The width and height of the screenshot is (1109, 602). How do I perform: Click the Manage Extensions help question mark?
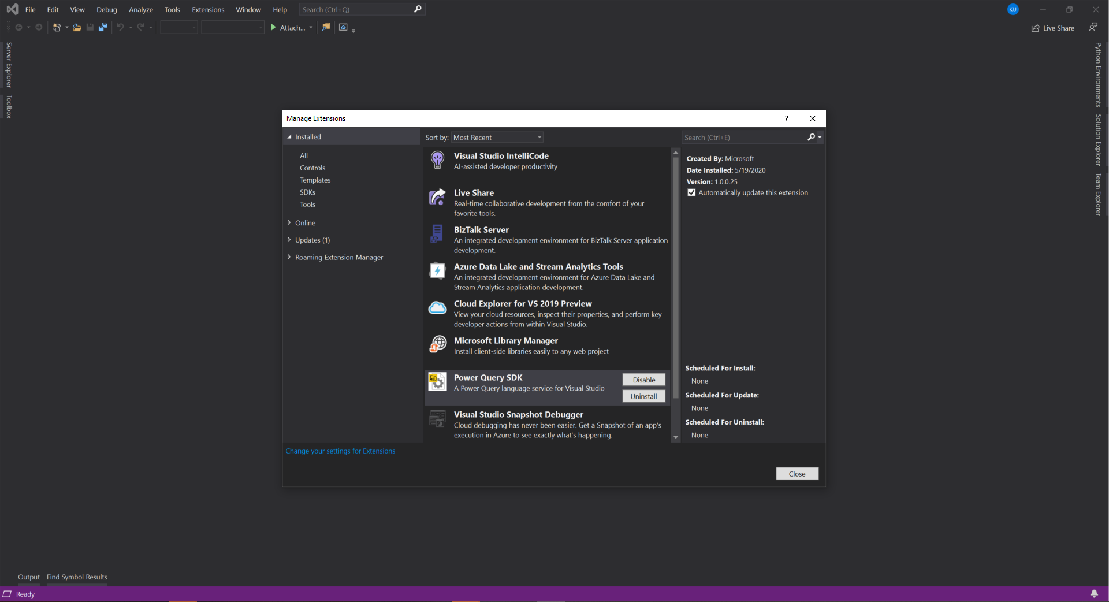pos(786,118)
